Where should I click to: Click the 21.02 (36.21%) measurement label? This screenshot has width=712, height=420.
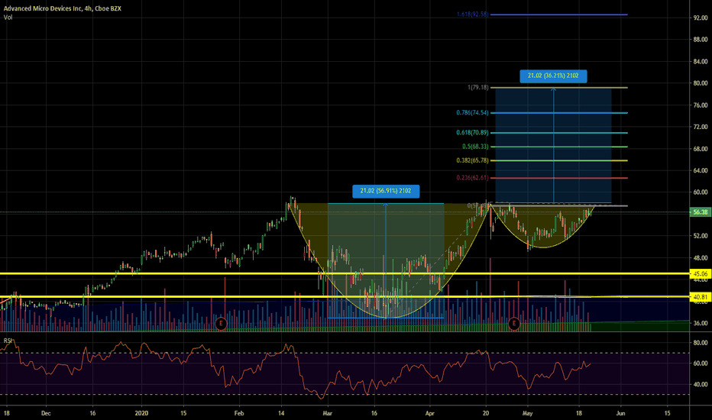pos(553,76)
